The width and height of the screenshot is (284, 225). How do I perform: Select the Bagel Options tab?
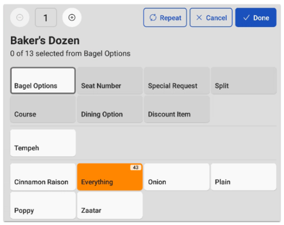coord(43,81)
